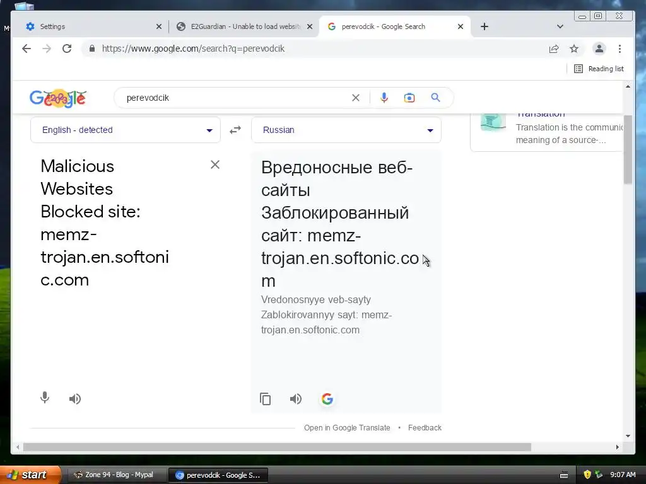Click the 9:07 AM clock
The image size is (646, 484).
click(623, 475)
